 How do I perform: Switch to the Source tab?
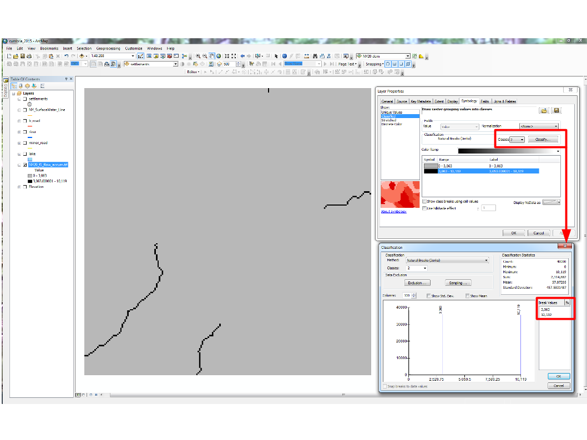402,101
